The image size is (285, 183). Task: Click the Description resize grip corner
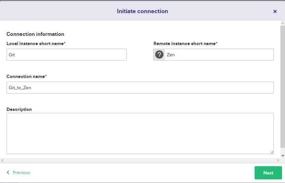(x=272, y=152)
